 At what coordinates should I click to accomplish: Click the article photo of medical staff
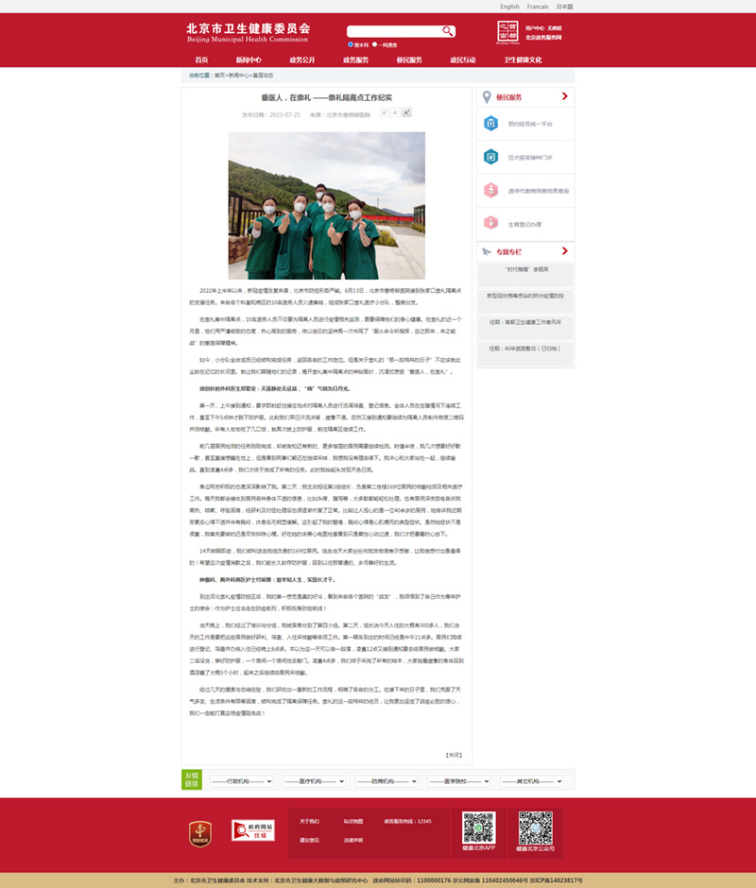[x=326, y=206]
